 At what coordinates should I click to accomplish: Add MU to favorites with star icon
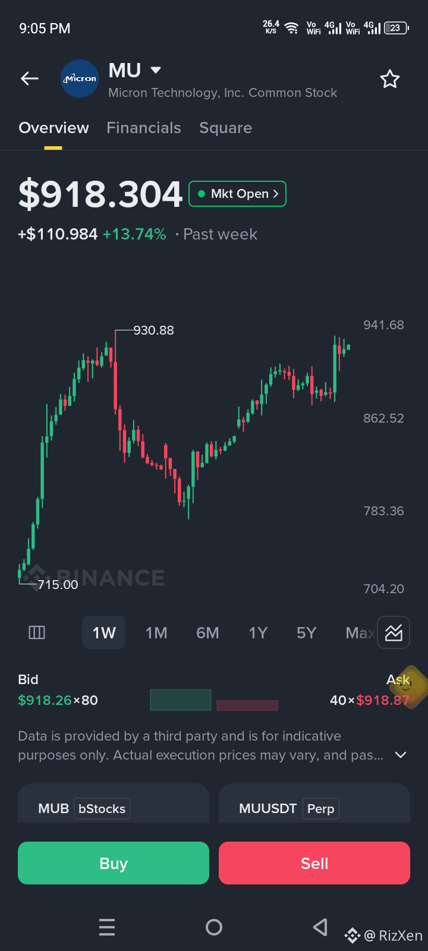tap(390, 78)
